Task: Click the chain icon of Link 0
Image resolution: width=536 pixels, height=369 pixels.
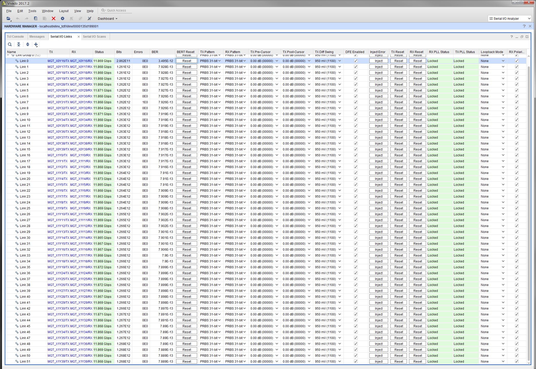Action: (x=17, y=61)
